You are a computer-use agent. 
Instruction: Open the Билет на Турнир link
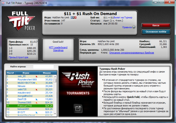pos(123,18)
